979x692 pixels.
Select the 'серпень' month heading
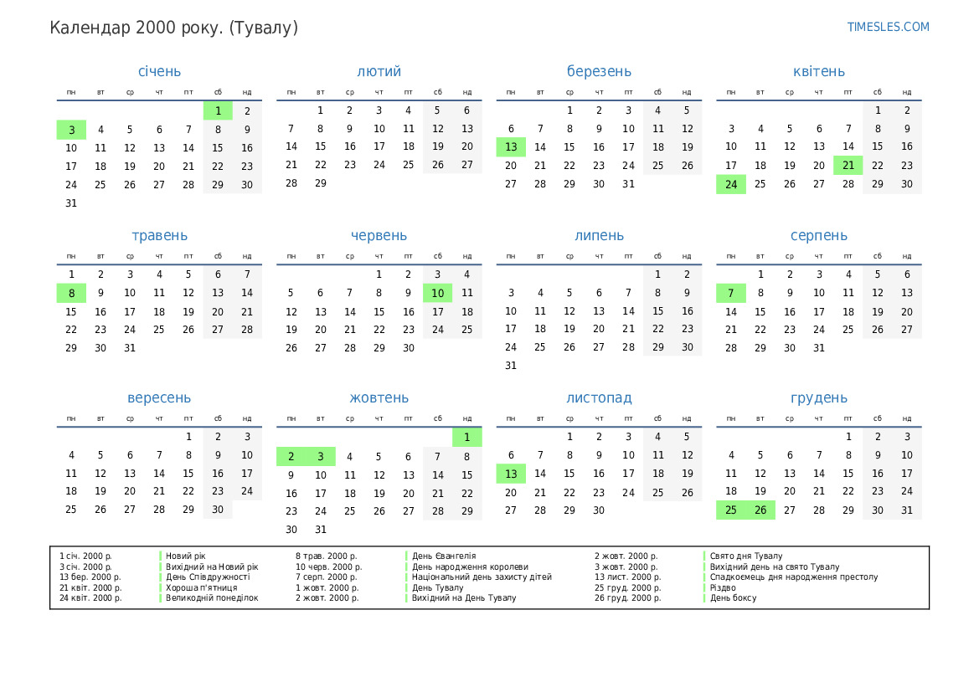(818, 235)
